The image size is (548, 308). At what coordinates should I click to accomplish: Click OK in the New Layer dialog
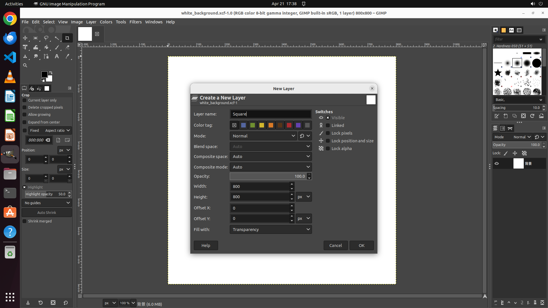(x=362, y=246)
